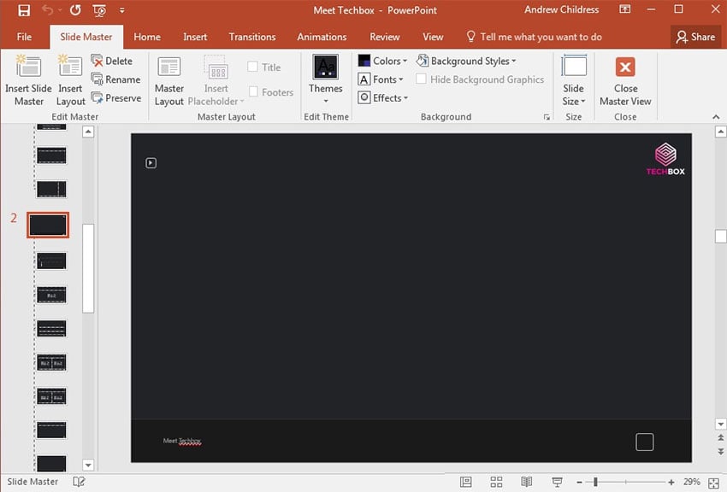Save the presentation with the floppy icon
The height and width of the screenshot is (492, 727).
(x=23, y=11)
